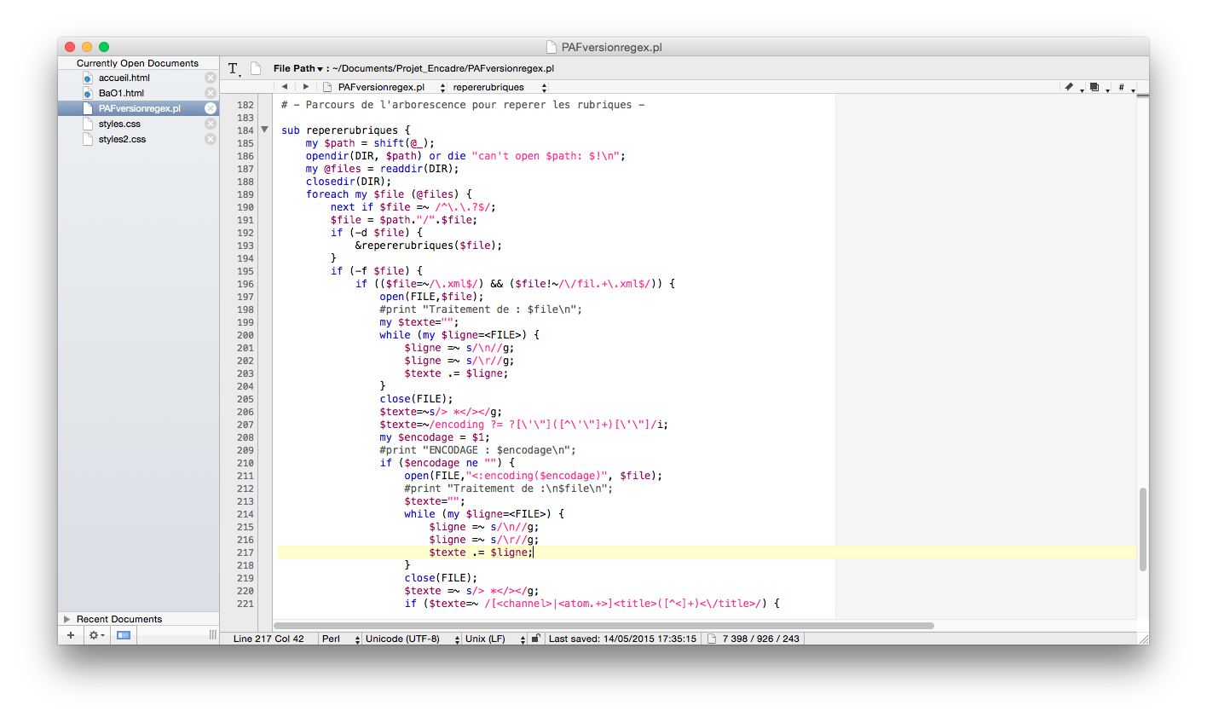Select PAFversionregex.pl in open documents

coord(138,108)
